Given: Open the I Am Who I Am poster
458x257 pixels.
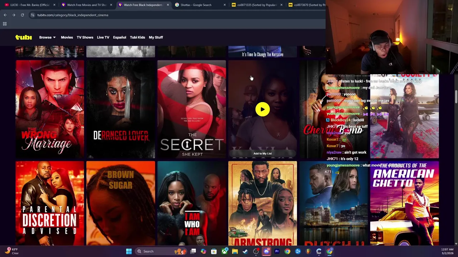Looking at the screenshot, I should click(191, 203).
